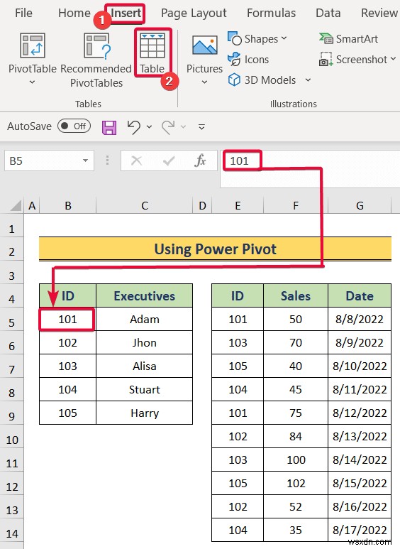Expand the Shapes dropdown
Viewport: 400px width, 549px height.
(284, 38)
